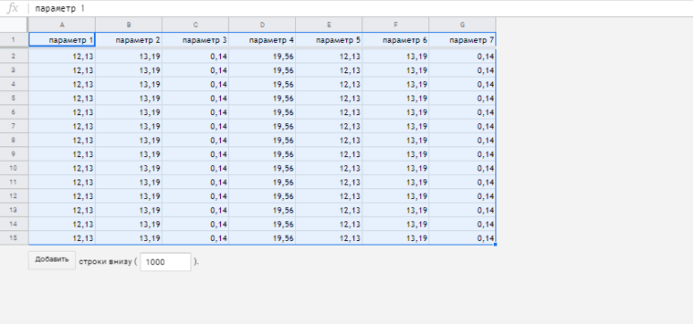The width and height of the screenshot is (694, 324).
Task: Select row 5 header
Action: pos(13,98)
